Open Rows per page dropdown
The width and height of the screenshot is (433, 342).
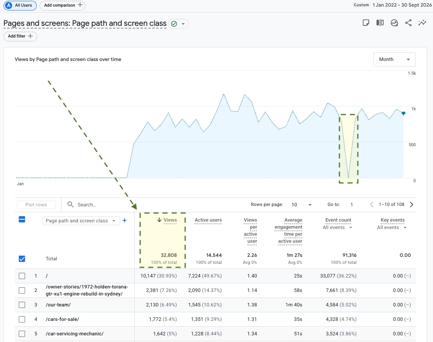(301, 205)
